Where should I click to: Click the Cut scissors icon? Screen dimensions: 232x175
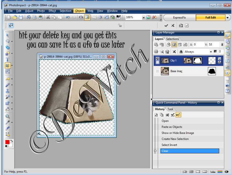click(48, 17)
